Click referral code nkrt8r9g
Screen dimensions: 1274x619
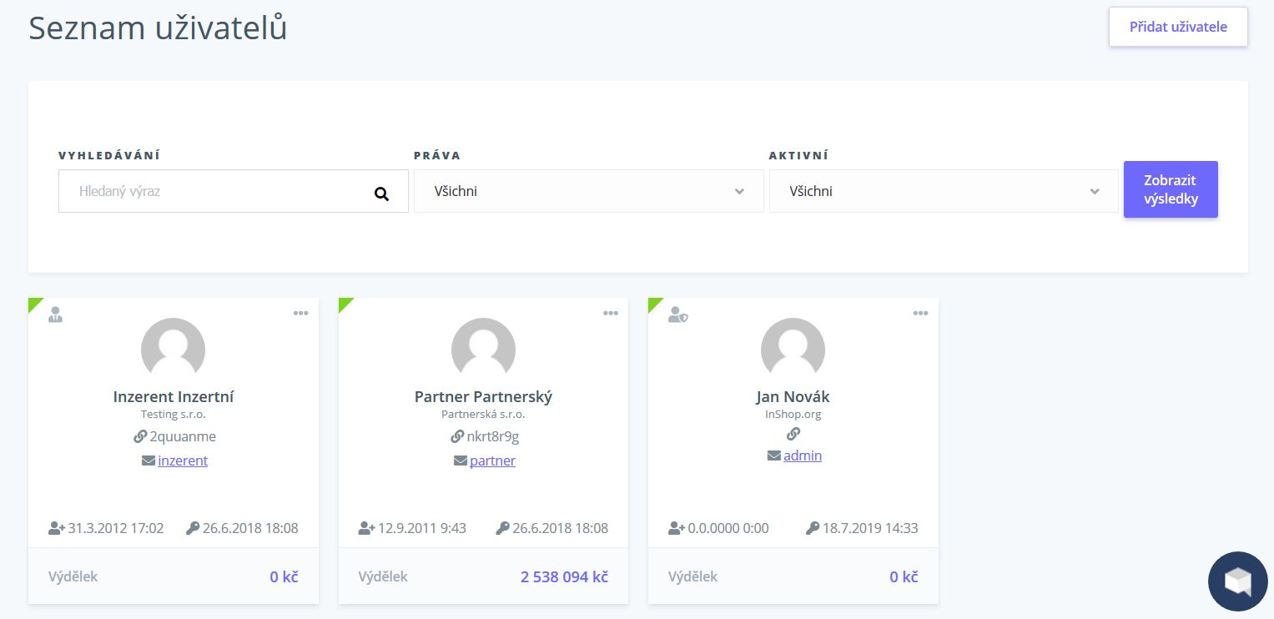pos(493,436)
